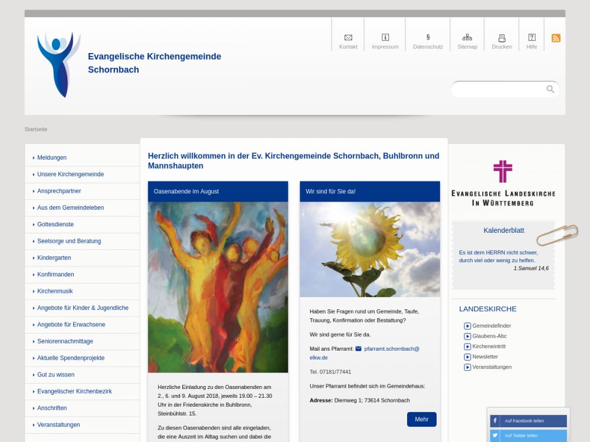This screenshot has width=590, height=442.
Task: Open the Datenschutz paragraph icon
Action: pos(428,37)
